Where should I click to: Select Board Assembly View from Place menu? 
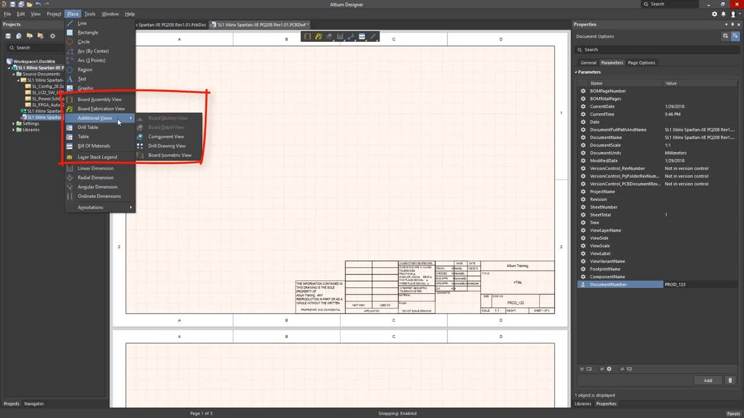click(x=99, y=99)
